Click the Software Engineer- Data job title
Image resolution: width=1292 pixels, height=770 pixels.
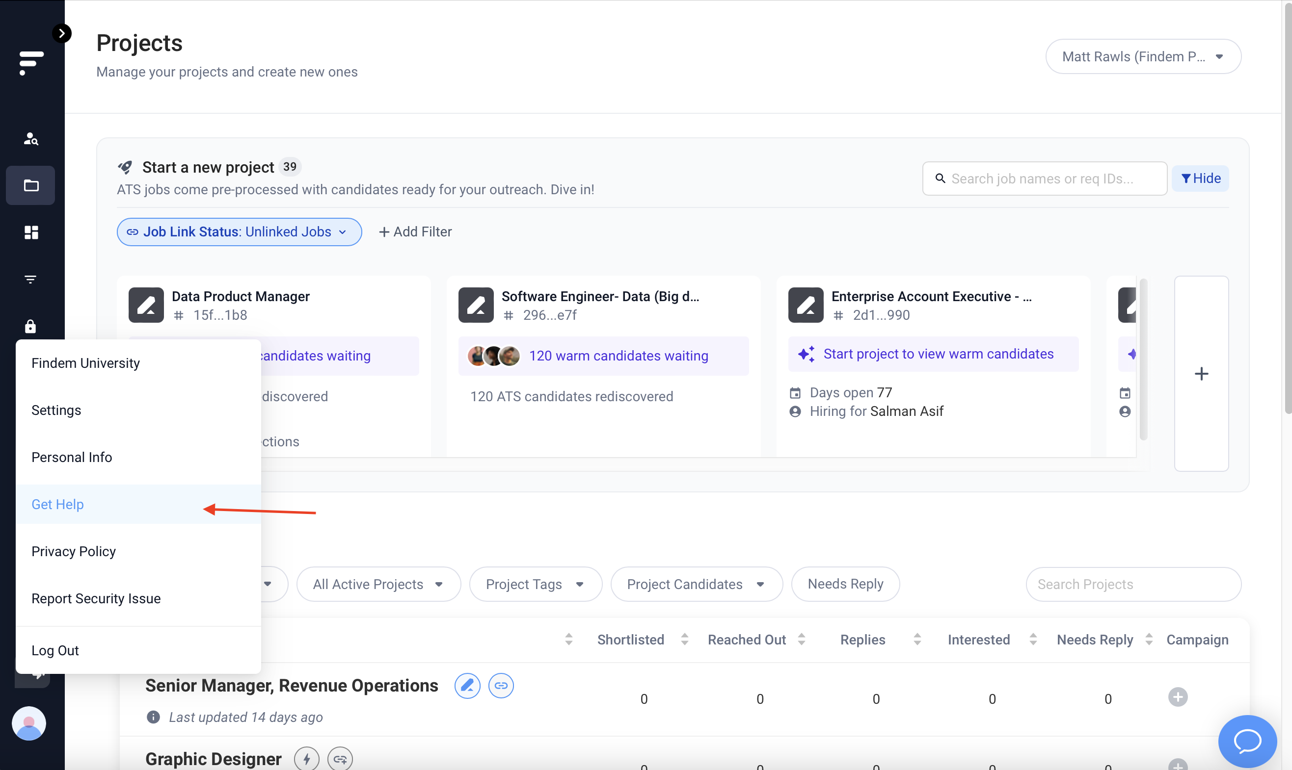[600, 296]
